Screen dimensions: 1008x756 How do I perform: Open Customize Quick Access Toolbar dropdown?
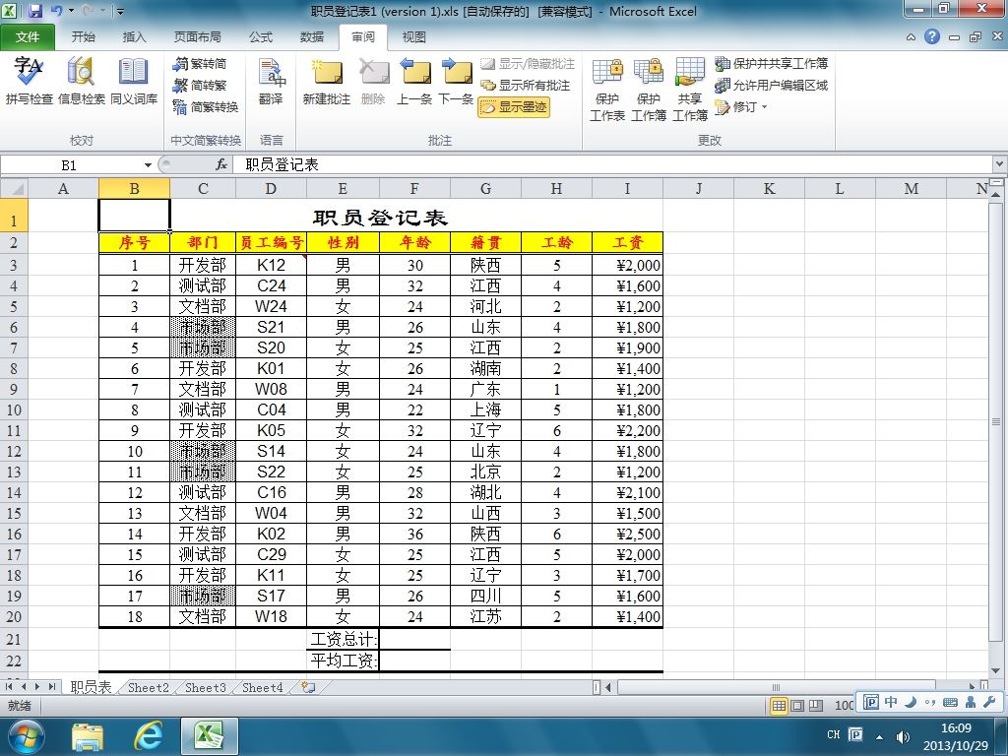(120, 11)
